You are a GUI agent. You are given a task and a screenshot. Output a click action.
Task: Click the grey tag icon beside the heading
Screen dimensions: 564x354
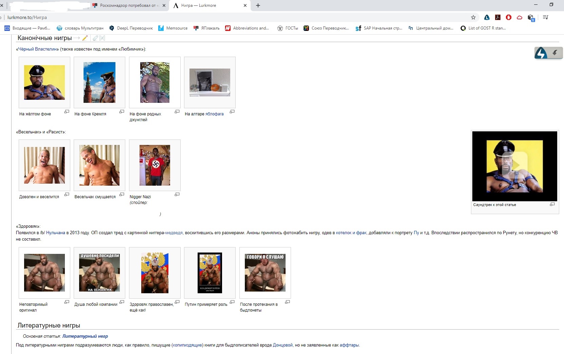95,38
